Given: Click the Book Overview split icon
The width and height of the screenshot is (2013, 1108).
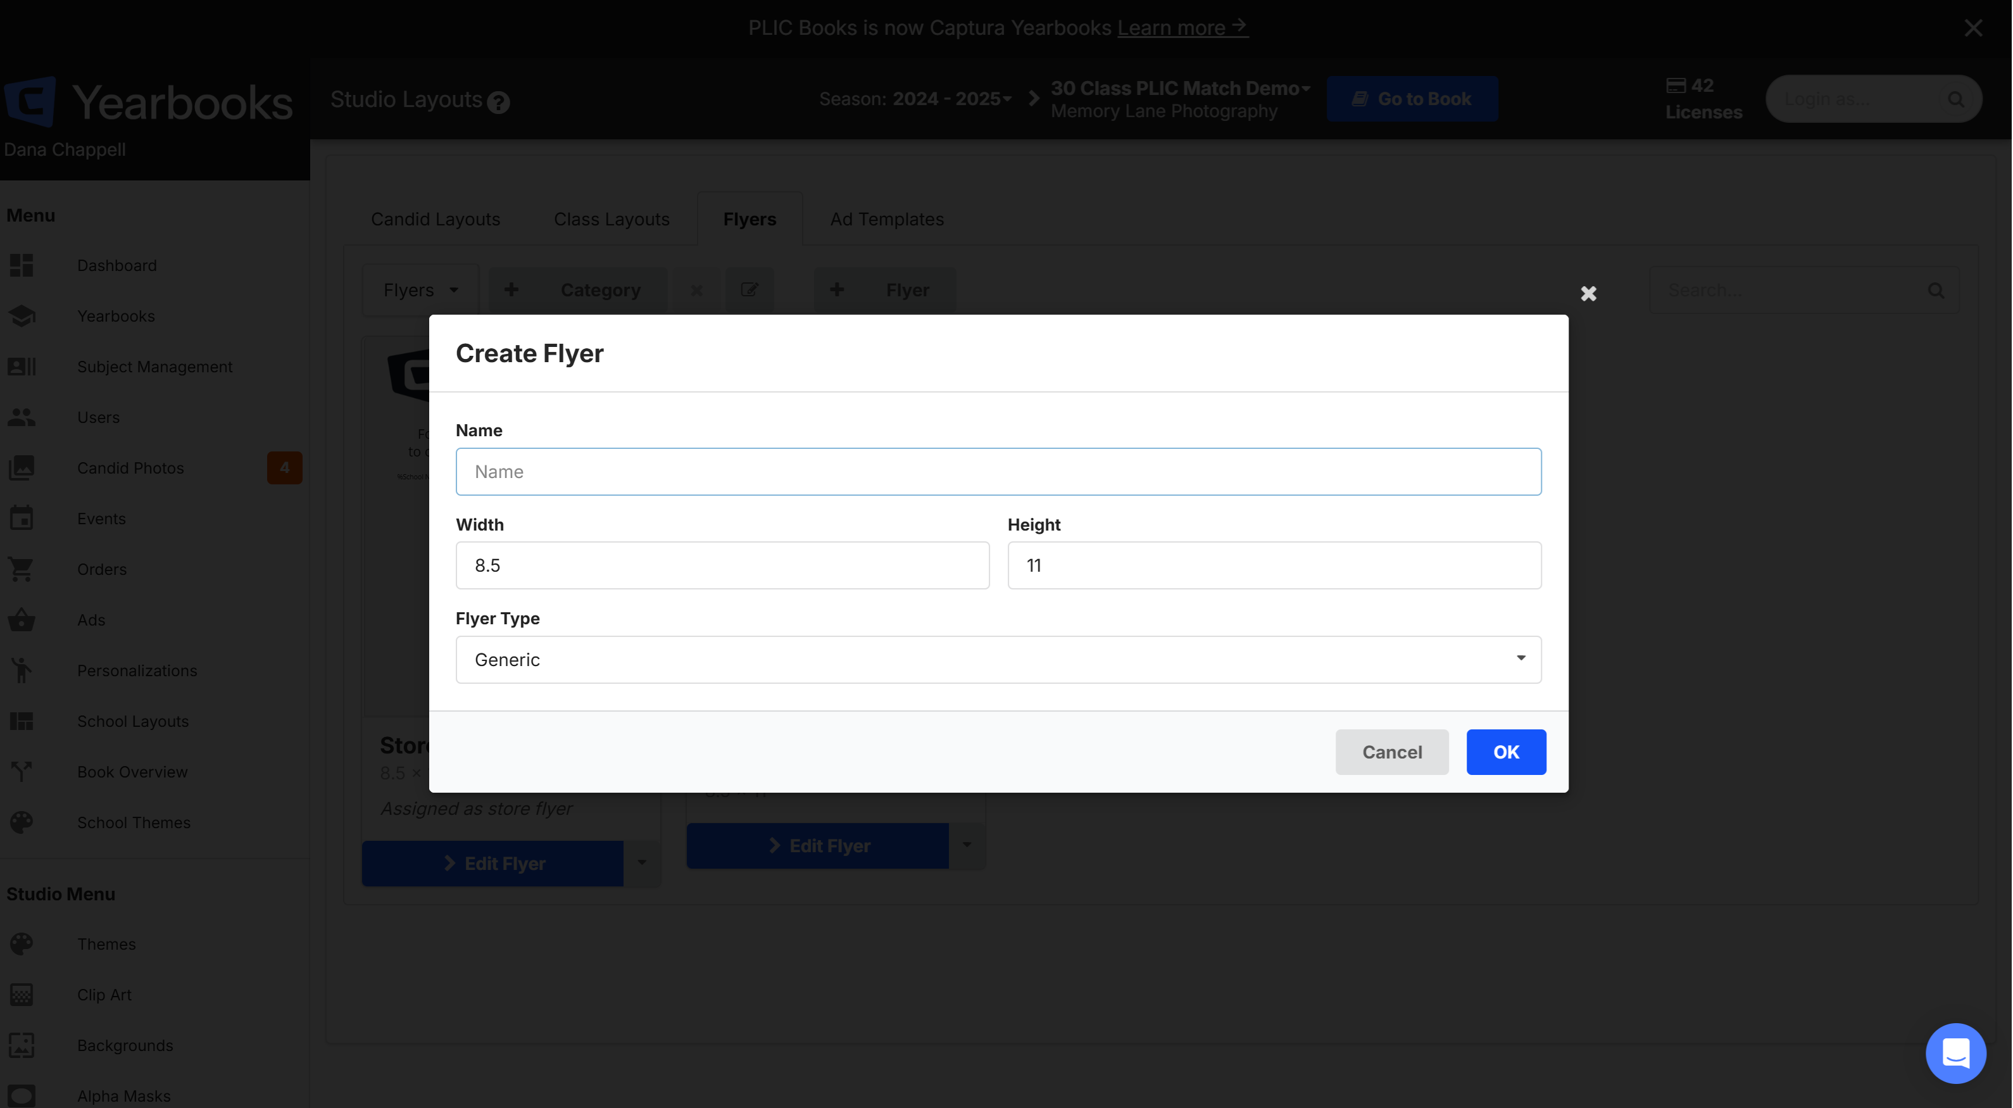Looking at the screenshot, I should 22,772.
